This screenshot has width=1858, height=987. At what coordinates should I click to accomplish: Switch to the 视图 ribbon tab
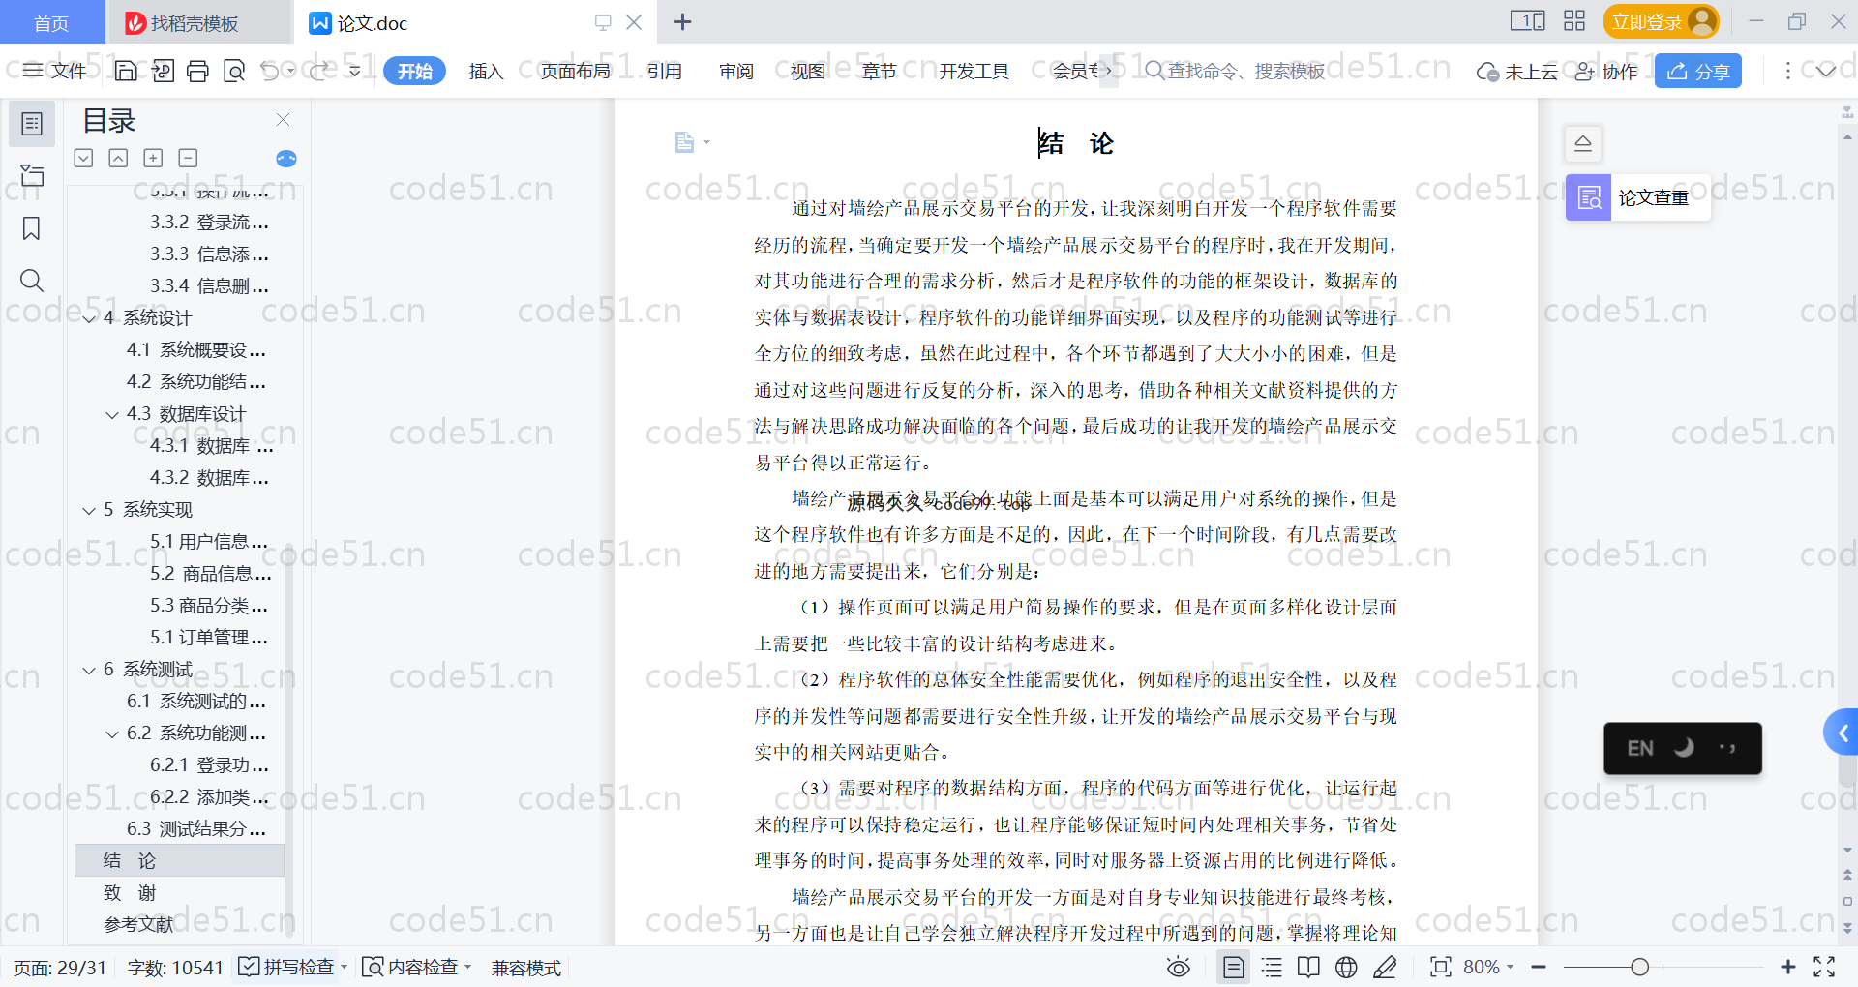(x=808, y=71)
